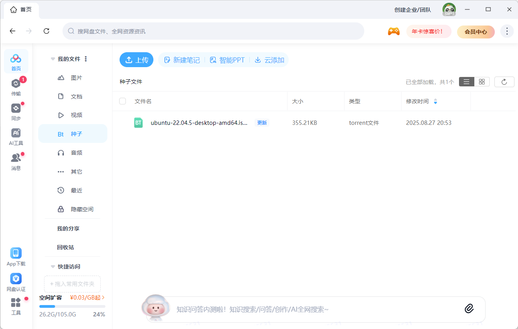
Task: Click the 更新 tag on the ubuntu file
Action: coord(262,123)
